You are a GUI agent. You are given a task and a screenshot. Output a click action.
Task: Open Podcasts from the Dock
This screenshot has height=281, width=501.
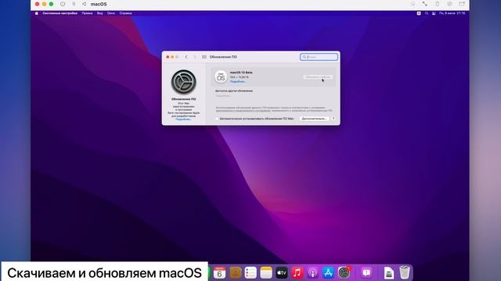pyautogui.click(x=313, y=272)
